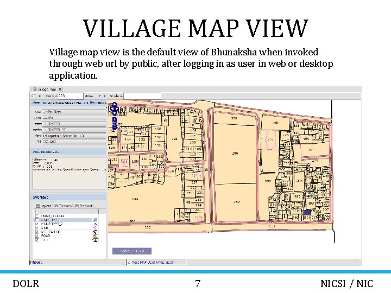Click plot 258 on the map
Screen dimensions: 391x293
(x=234, y=119)
